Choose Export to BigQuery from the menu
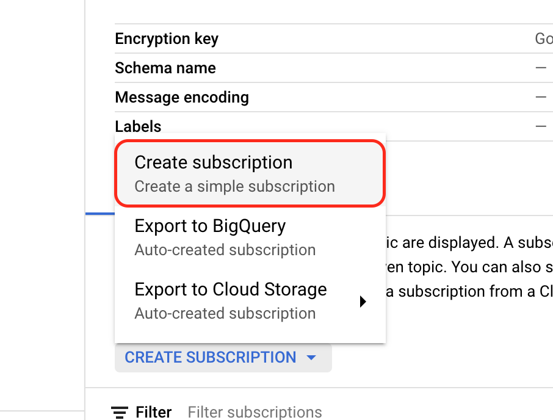This screenshot has height=420, width=553. pos(210,226)
